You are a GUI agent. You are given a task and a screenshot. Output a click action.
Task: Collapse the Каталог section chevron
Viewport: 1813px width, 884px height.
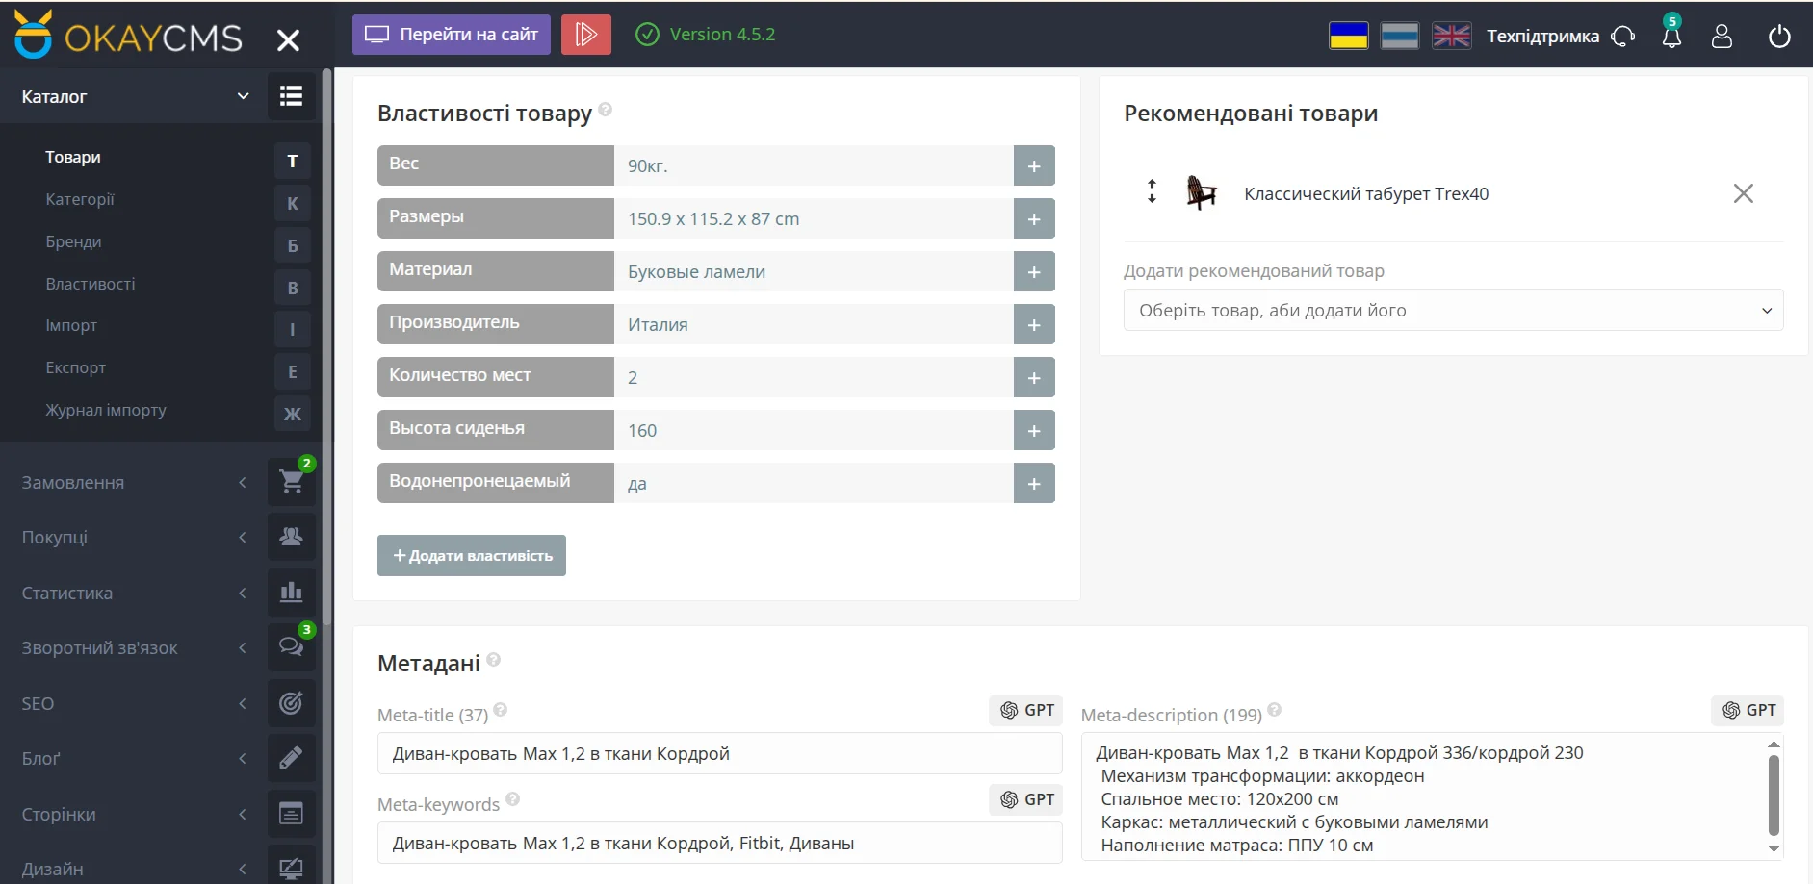243,96
